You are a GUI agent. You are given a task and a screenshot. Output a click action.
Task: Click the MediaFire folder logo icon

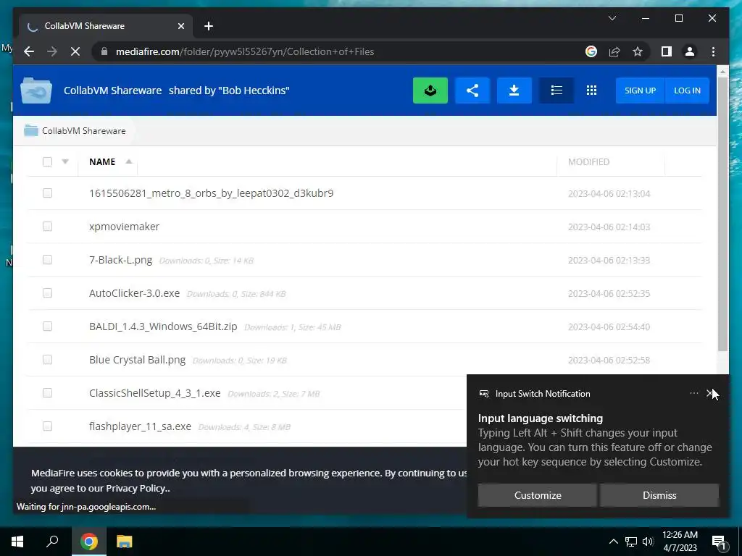coord(36,90)
